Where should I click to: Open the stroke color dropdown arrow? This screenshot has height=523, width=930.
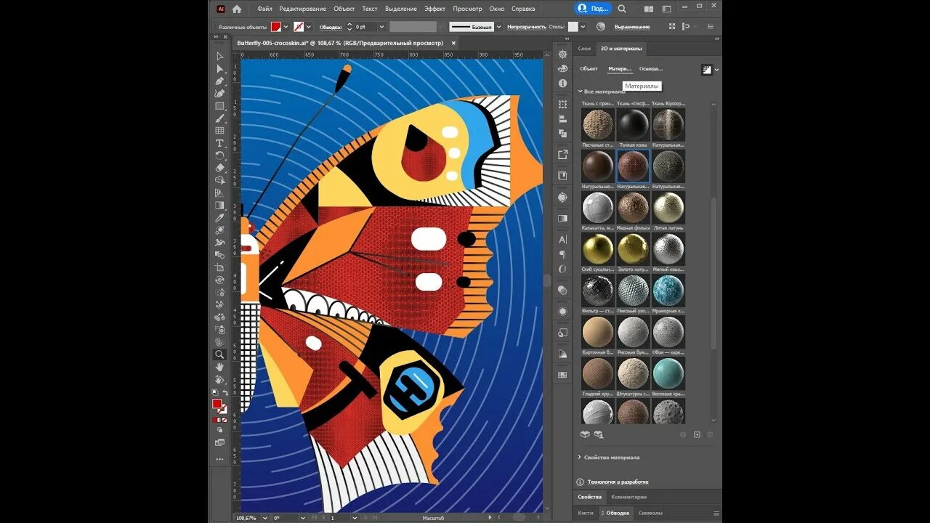click(308, 27)
